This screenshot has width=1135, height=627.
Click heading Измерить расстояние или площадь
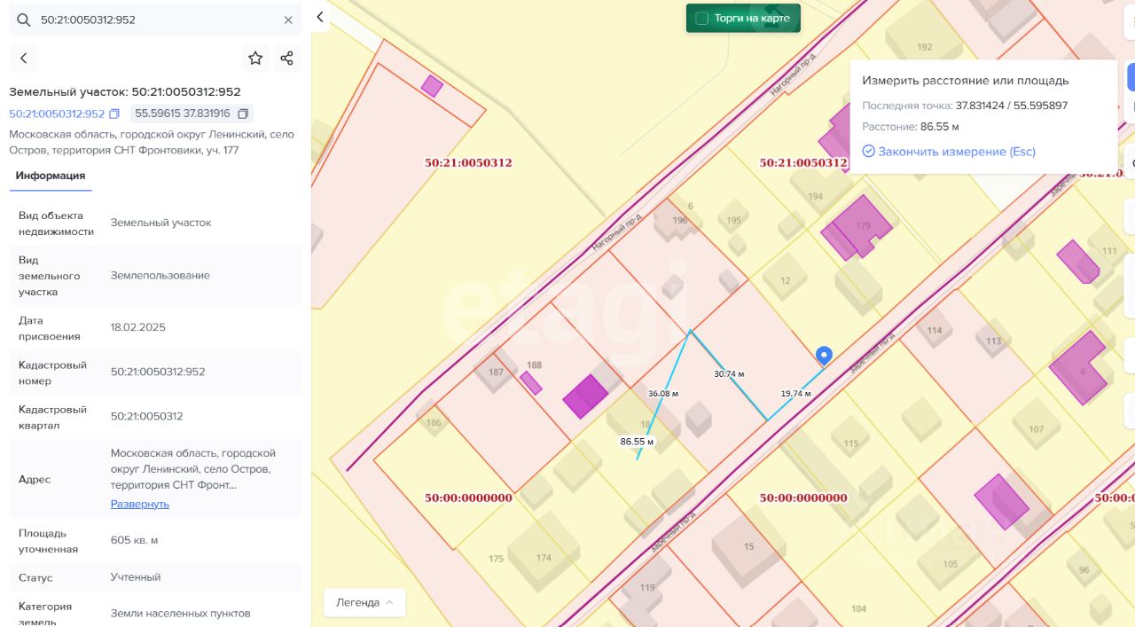pyautogui.click(x=966, y=81)
